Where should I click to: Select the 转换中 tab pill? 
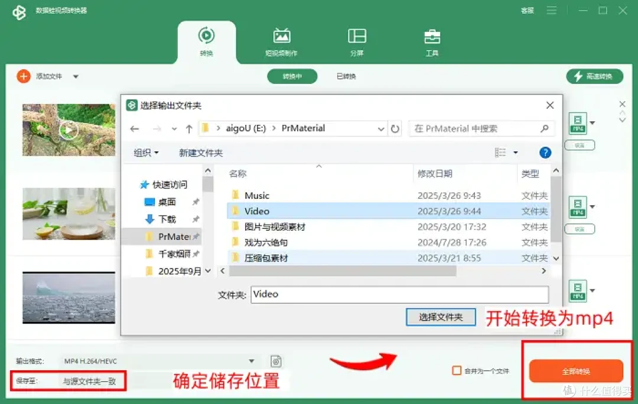[x=292, y=76]
